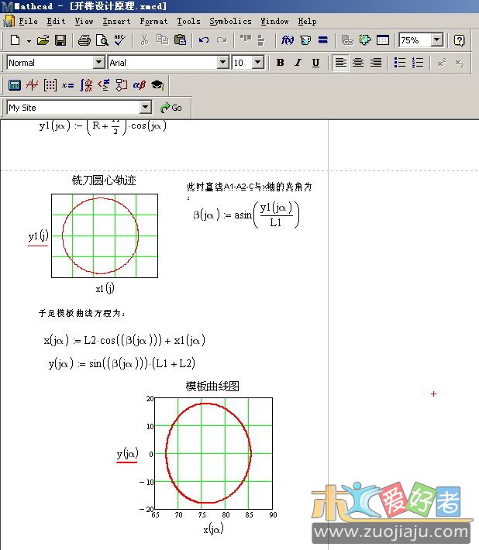The image size is (479, 550).
Task: Open Greek symbol αβ toolbar icon
Action: tap(139, 85)
